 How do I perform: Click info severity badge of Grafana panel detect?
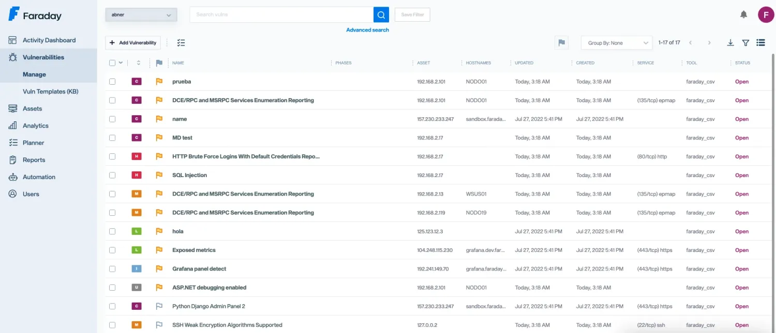click(x=137, y=269)
